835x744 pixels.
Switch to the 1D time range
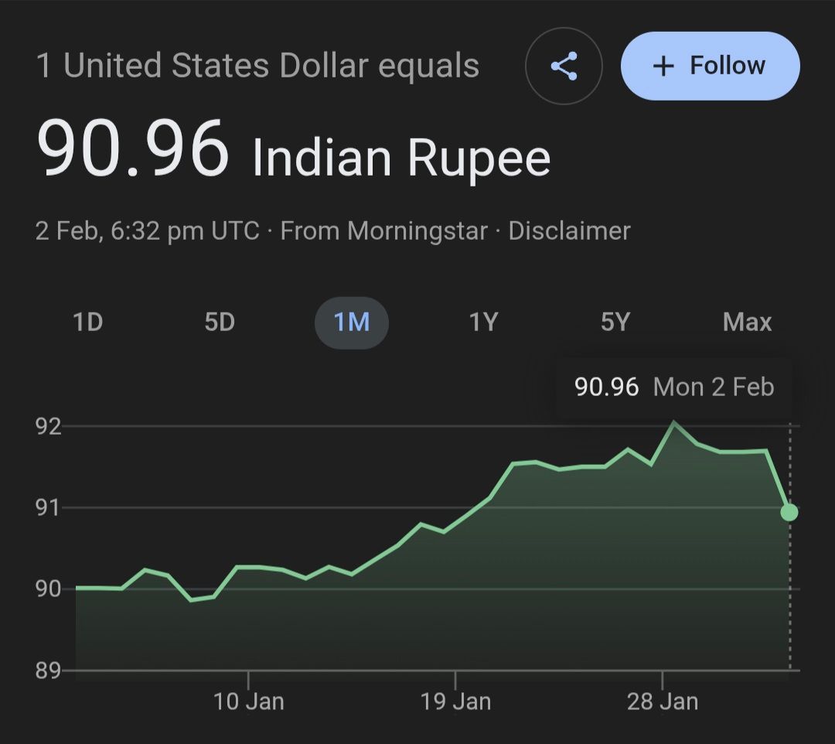pos(87,322)
